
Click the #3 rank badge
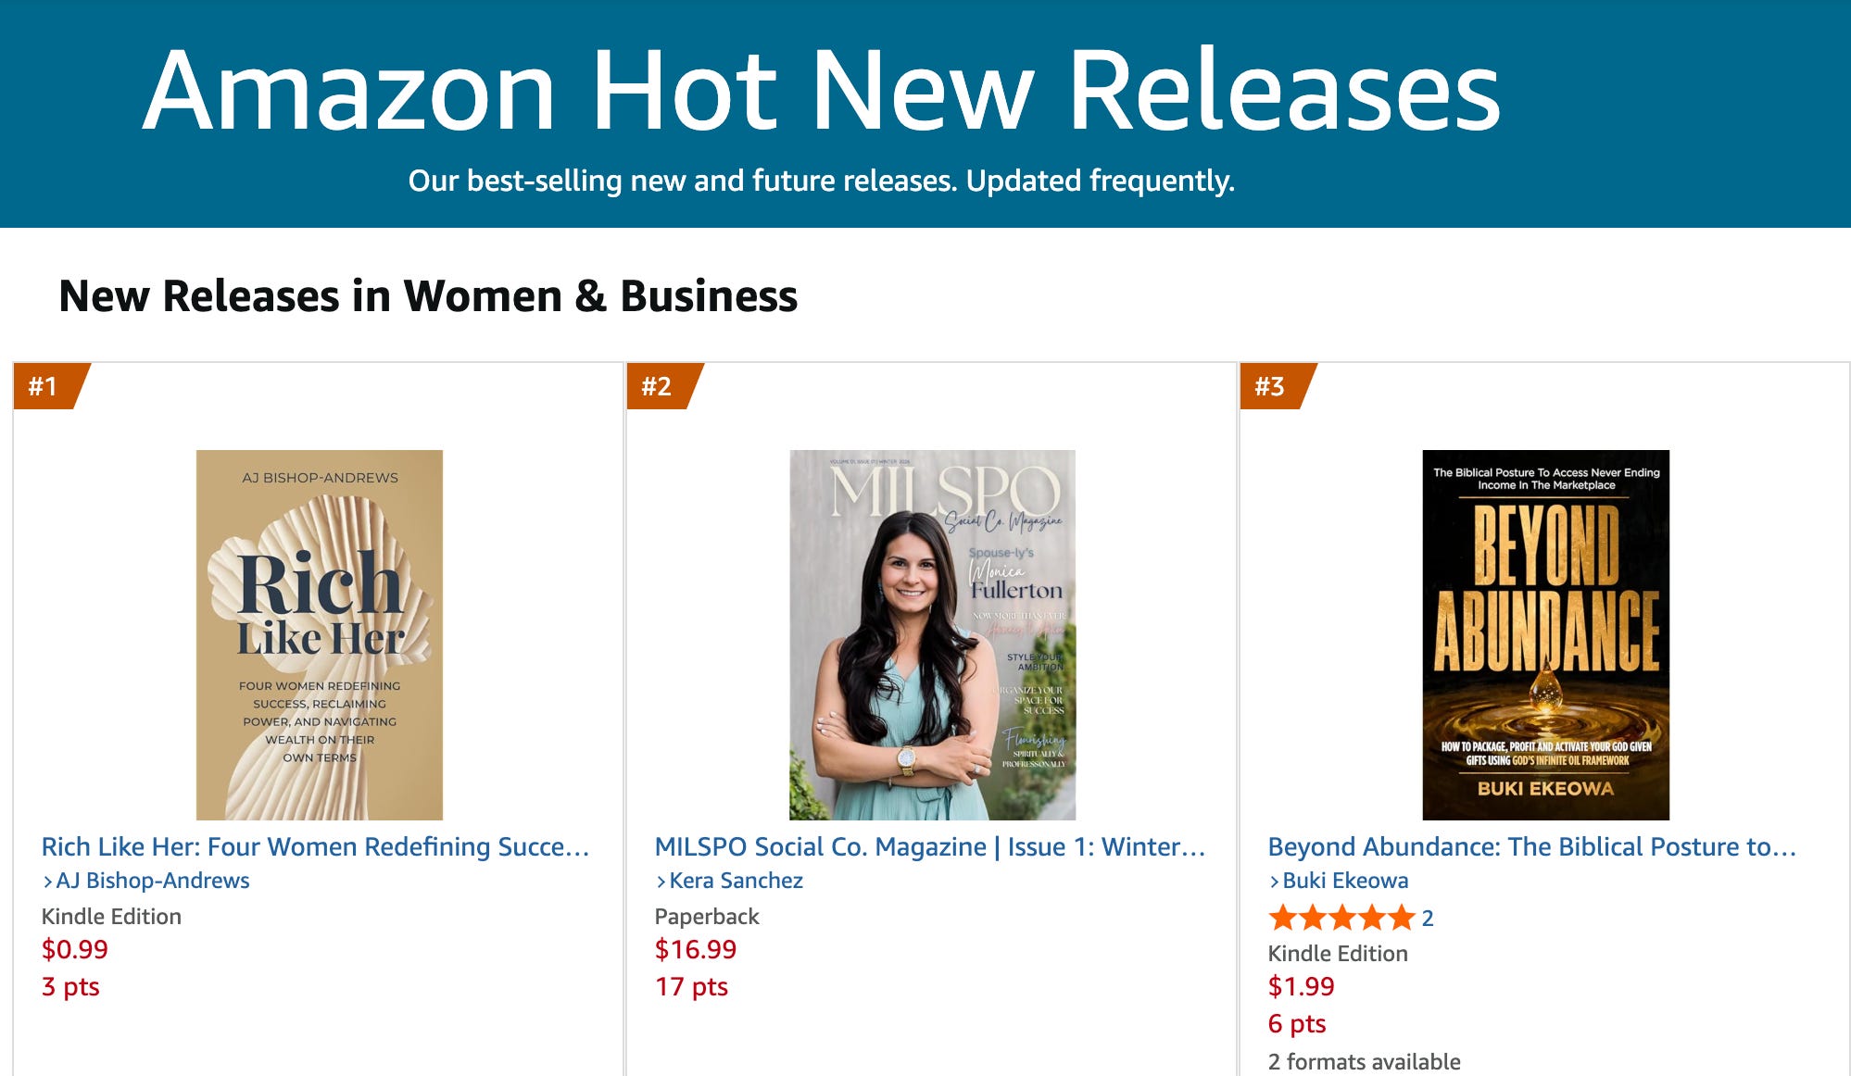(x=1275, y=386)
